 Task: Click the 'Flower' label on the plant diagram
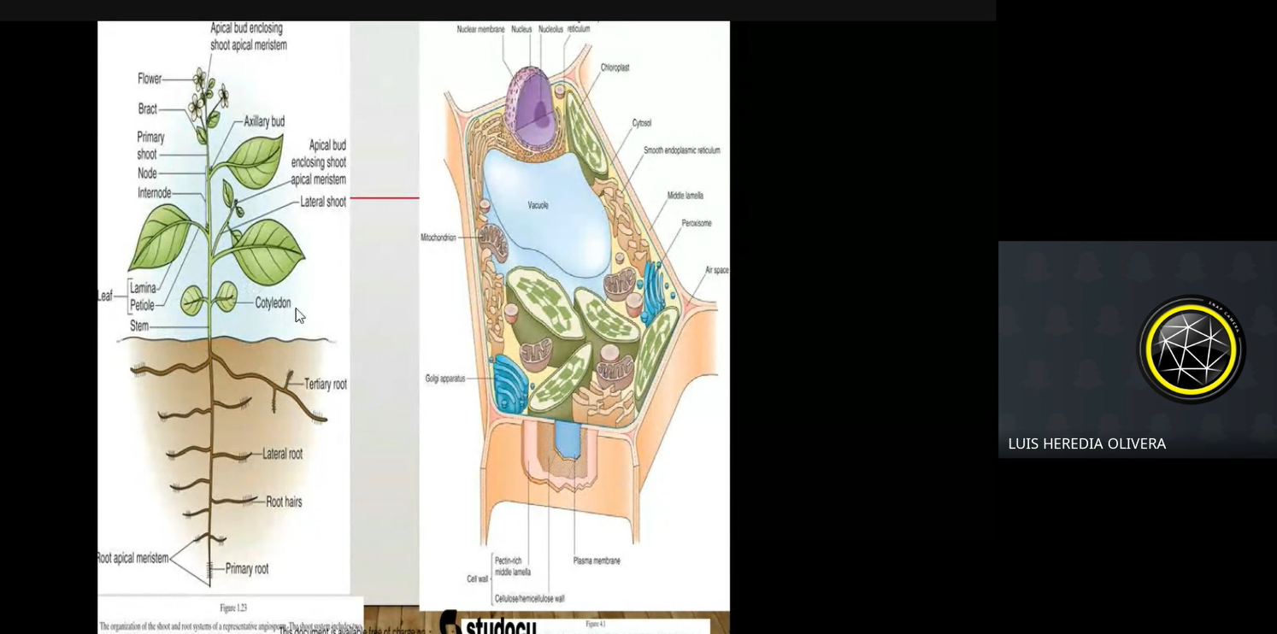150,79
